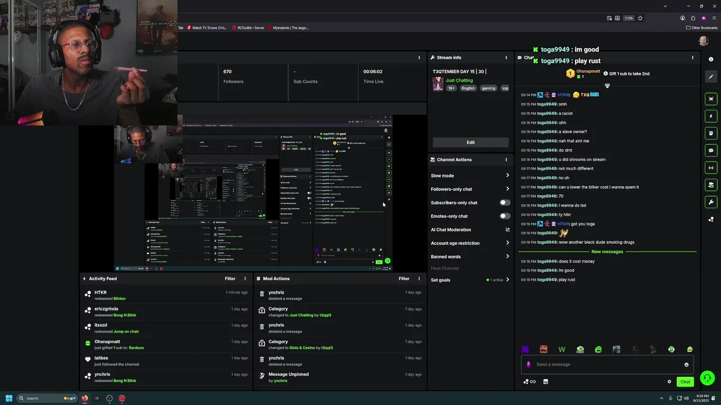Send message with the Chat button
This screenshot has width=721, height=405.
(x=685, y=381)
